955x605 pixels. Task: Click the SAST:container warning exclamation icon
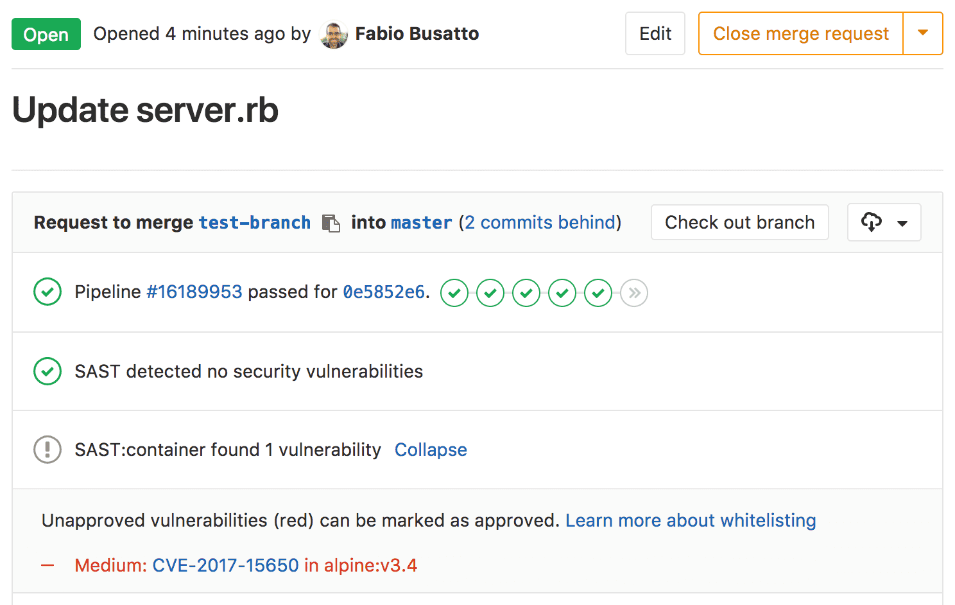tap(47, 450)
